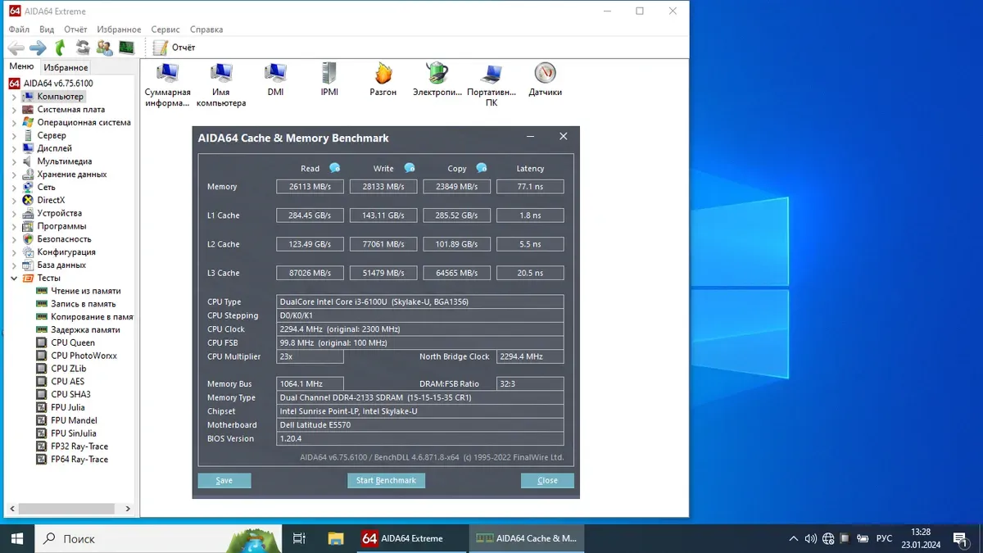Viewport: 983px width, 553px height.
Task: Click the green monitor icon in toolbar
Action: click(x=126, y=48)
